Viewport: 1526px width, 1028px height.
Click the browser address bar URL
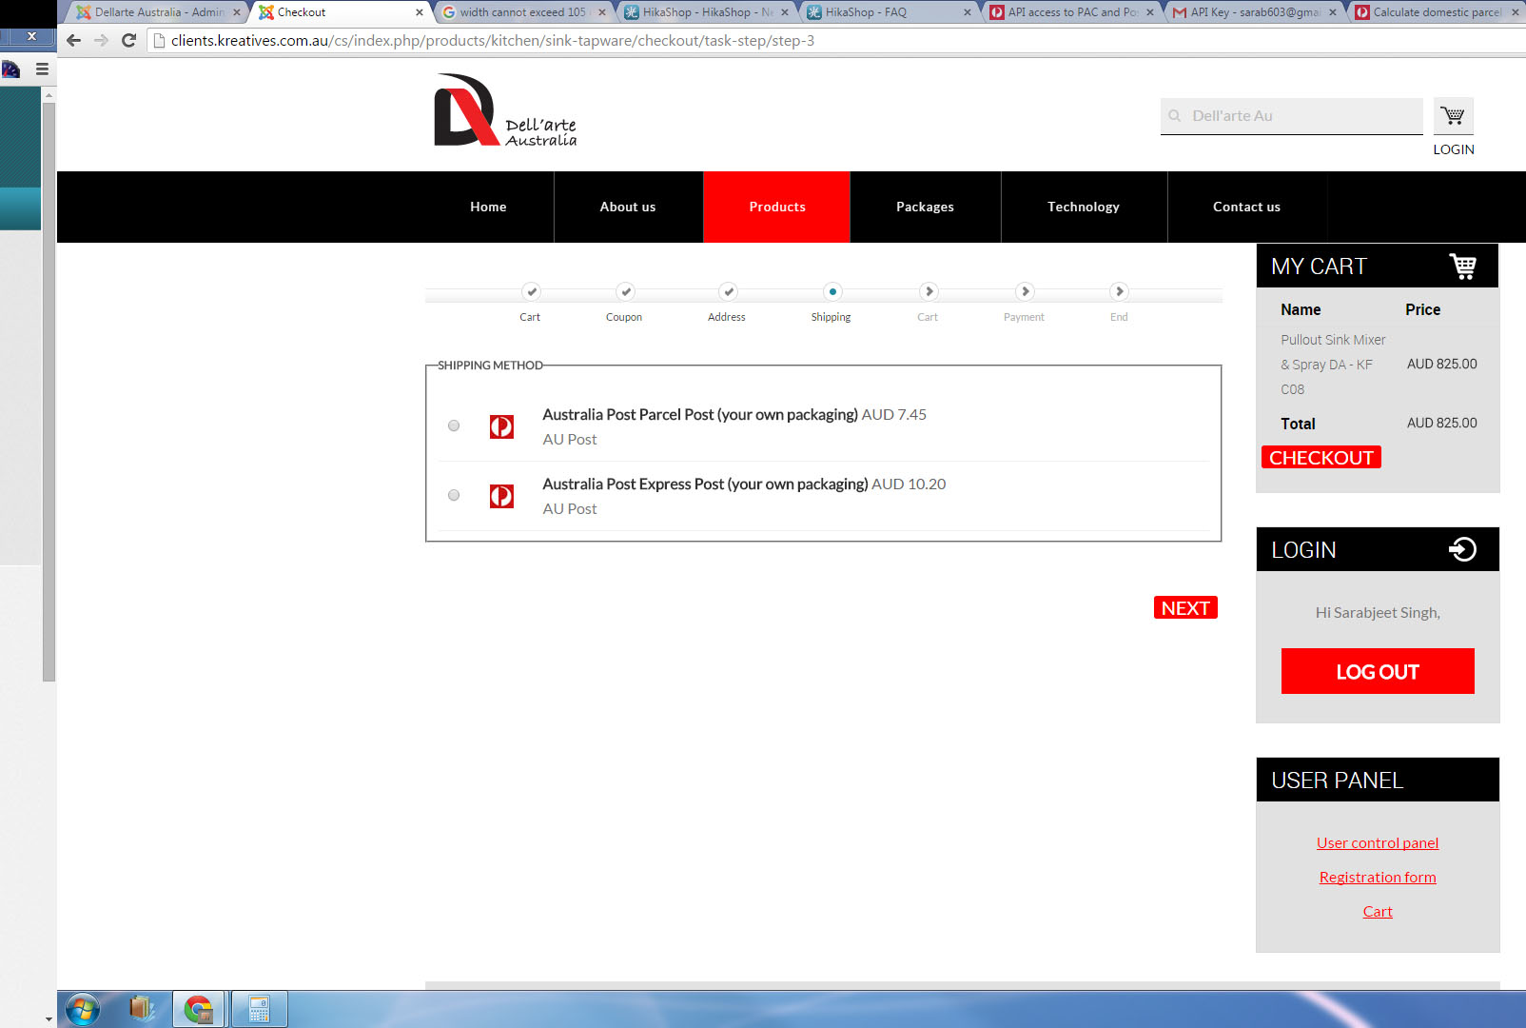click(x=493, y=40)
